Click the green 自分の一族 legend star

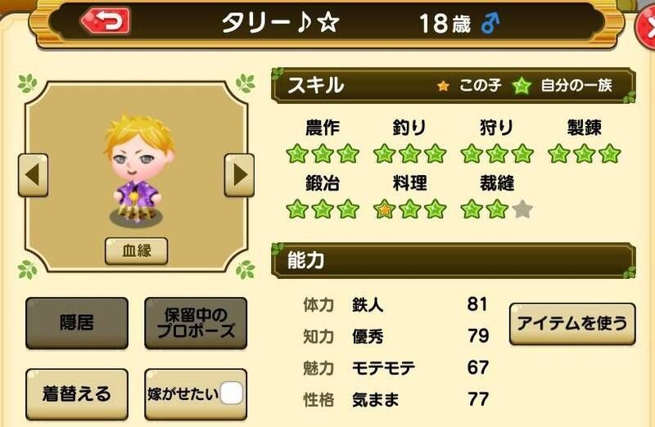click(522, 86)
